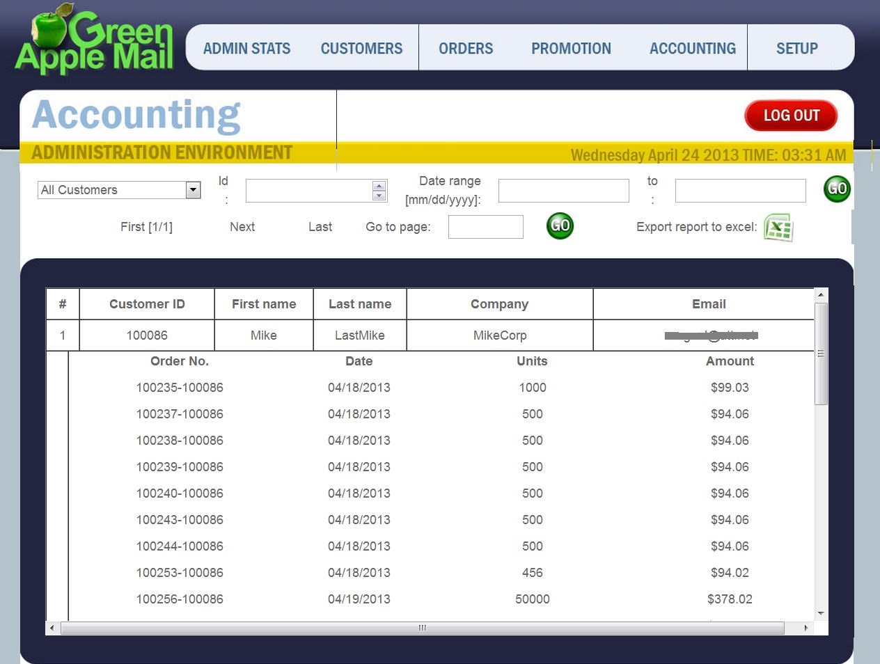This screenshot has width=880, height=664.
Task: Click order number 100244-100086
Action: [180, 546]
